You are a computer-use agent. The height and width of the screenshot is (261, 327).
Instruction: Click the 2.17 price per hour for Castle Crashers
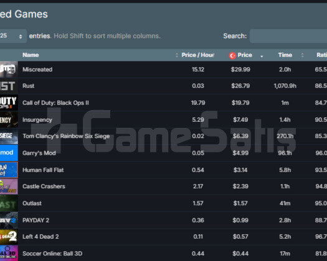198,186
